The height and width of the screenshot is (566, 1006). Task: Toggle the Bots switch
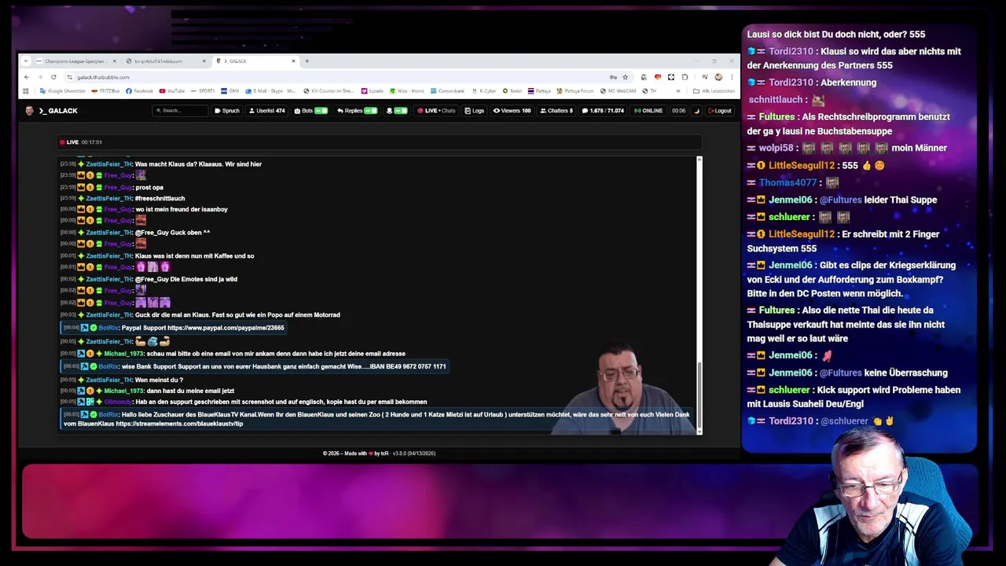coord(321,111)
